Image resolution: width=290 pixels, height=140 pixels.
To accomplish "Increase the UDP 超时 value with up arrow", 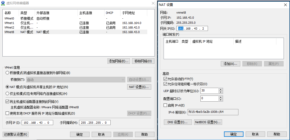I will coord(221,89).
